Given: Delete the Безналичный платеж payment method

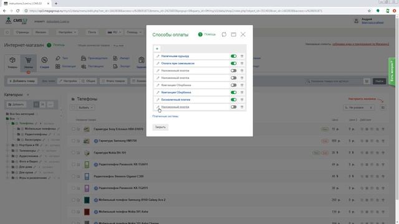Looking at the screenshot, I should 242,100.
